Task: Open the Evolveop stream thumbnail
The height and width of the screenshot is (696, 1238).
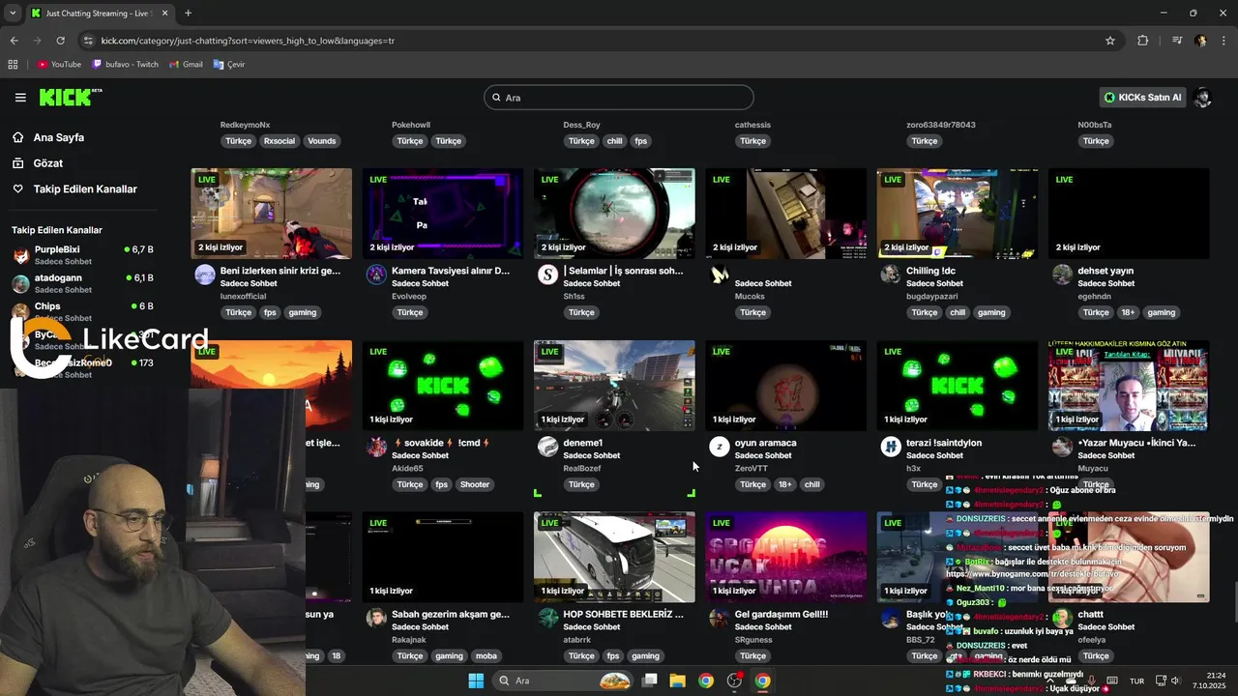Action: (x=443, y=214)
